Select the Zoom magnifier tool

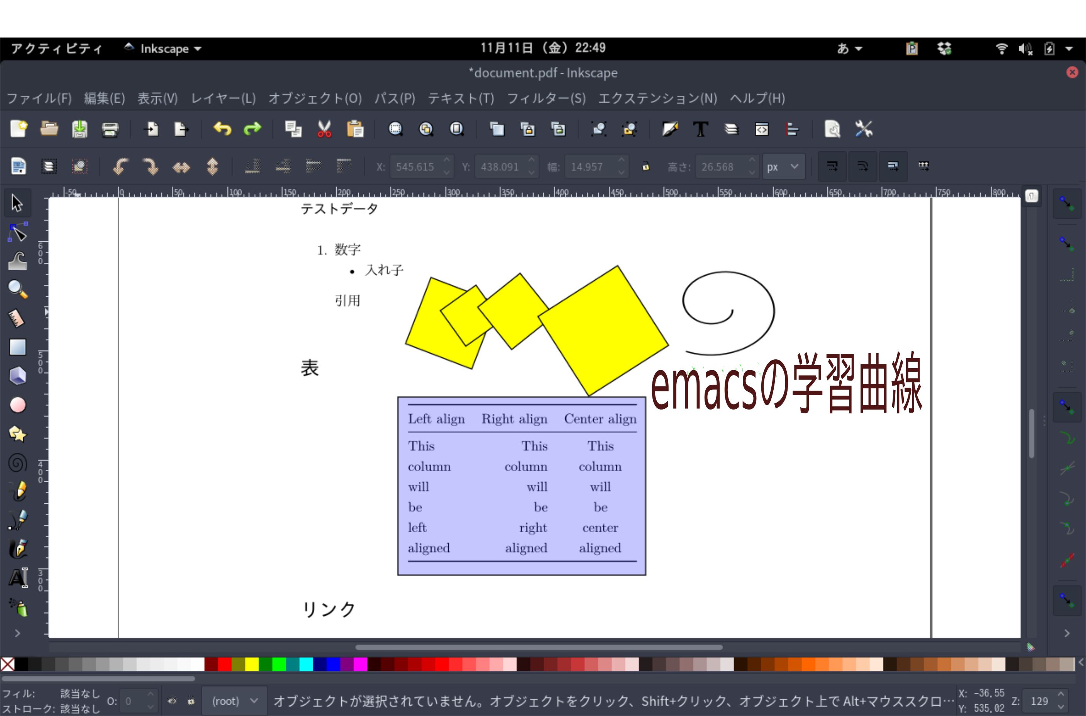pyautogui.click(x=17, y=289)
